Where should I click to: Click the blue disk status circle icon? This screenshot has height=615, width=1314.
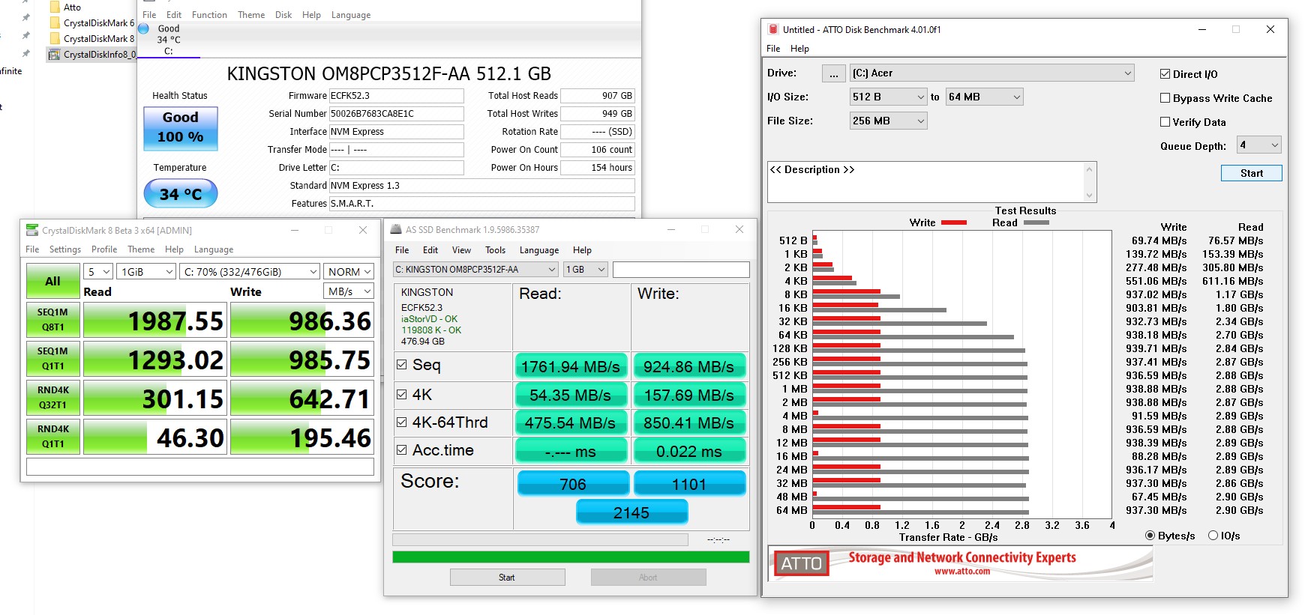[x=144, y=29]
